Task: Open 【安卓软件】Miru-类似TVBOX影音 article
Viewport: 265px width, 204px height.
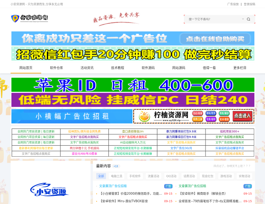Action: [124, 201]
